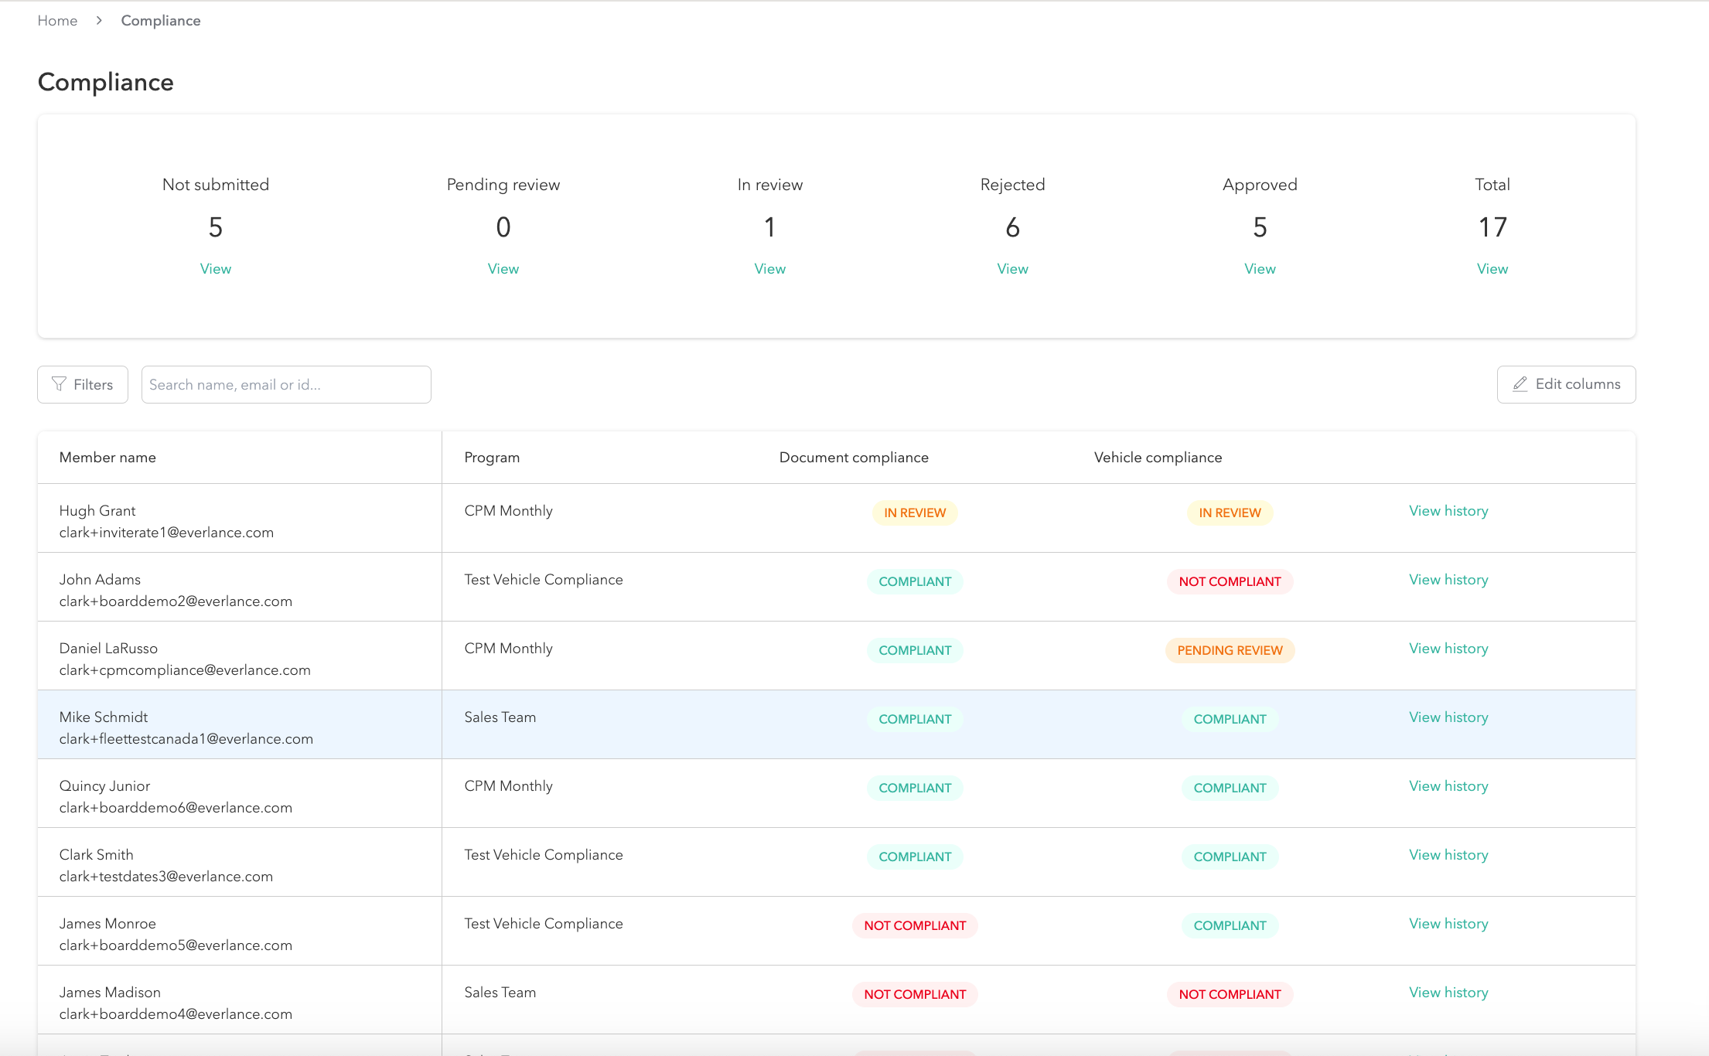Click the Vehicle compliance column header
1709x1056 pixels.
(x=1157, y=458)
